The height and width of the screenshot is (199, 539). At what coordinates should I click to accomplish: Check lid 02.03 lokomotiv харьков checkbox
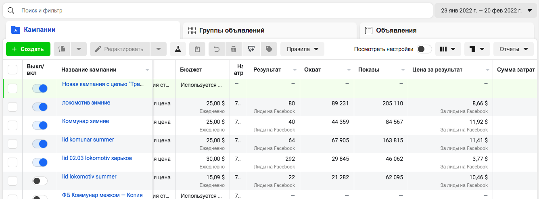point(13,162)
